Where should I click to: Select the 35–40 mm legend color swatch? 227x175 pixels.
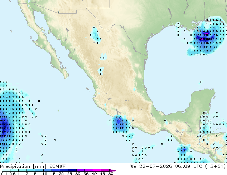click(88, 170)
